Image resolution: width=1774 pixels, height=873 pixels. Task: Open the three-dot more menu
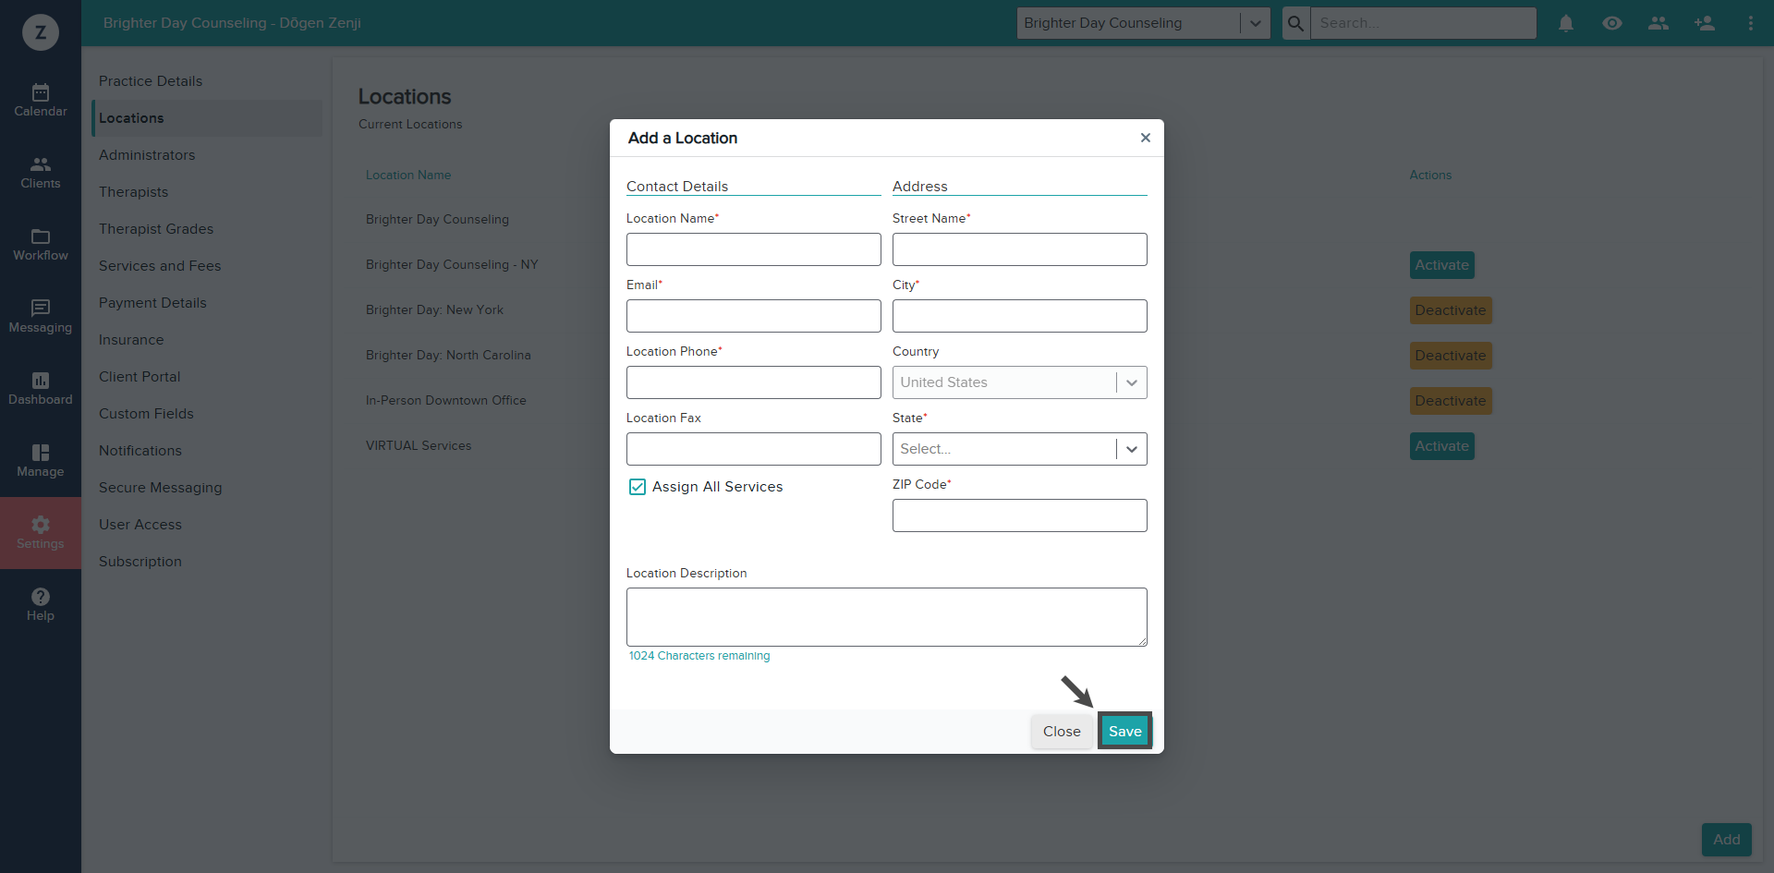pyautogui.click(x=1751, y=23)
